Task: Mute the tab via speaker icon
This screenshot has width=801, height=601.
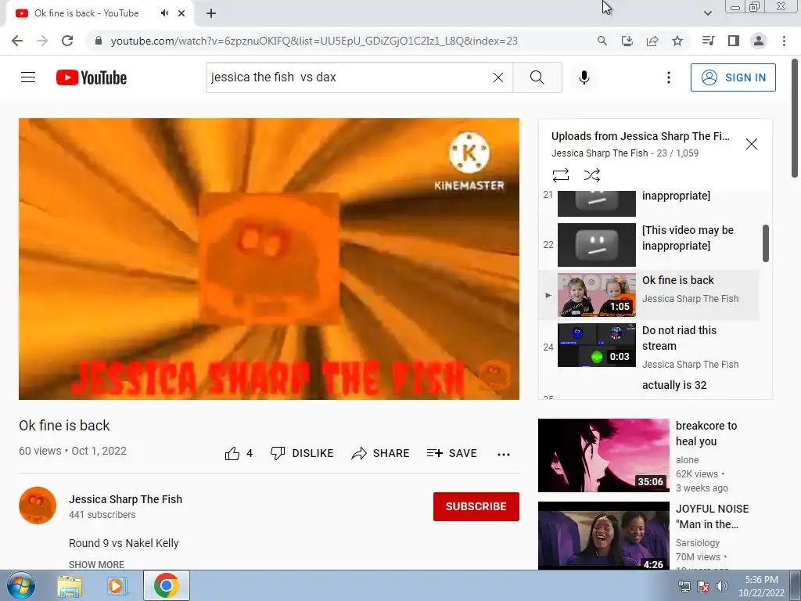Action: [x=164, y=13]
